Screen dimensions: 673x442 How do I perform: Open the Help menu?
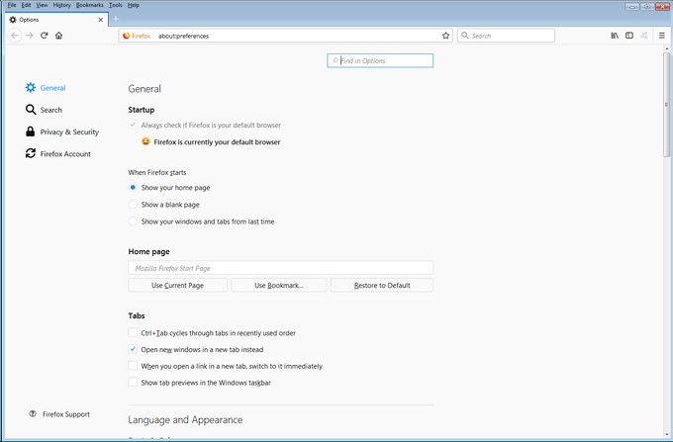pyautogui.click(x=134, y=5)
